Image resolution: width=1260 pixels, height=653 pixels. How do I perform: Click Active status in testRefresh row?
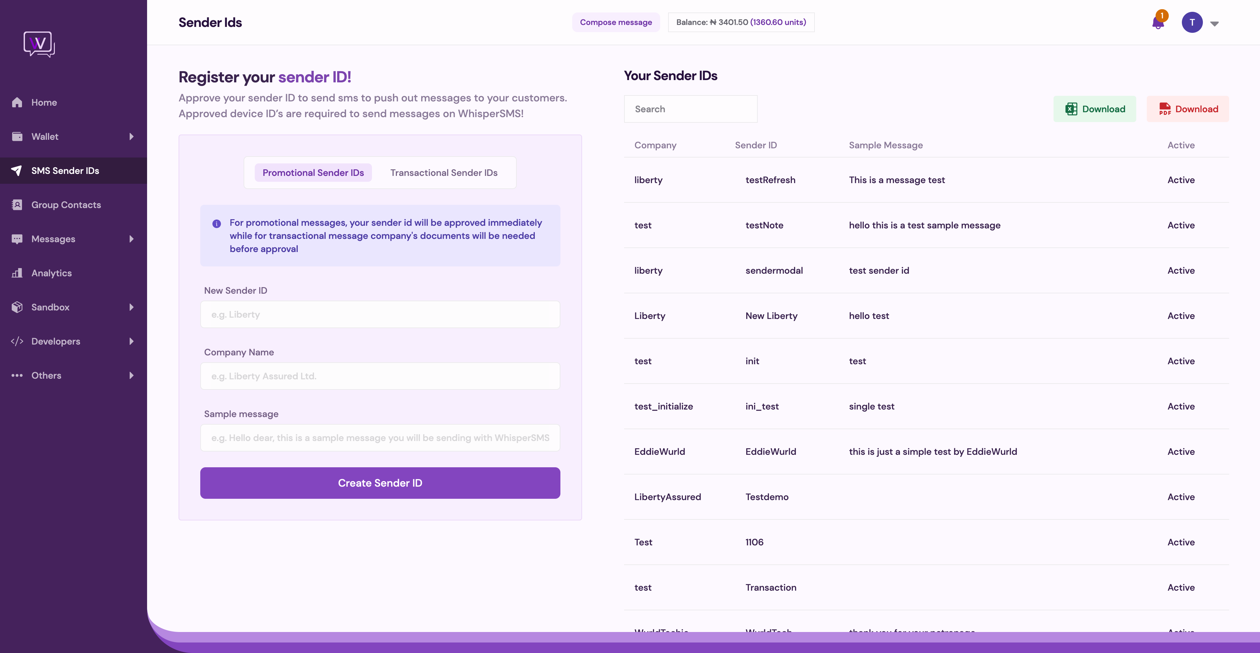coord(1181,180)
